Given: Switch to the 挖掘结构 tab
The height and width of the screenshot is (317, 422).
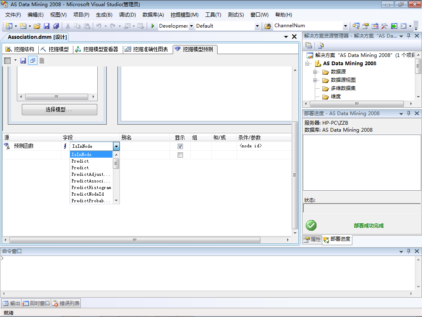Looking at the screenshot, I should 20,50.
